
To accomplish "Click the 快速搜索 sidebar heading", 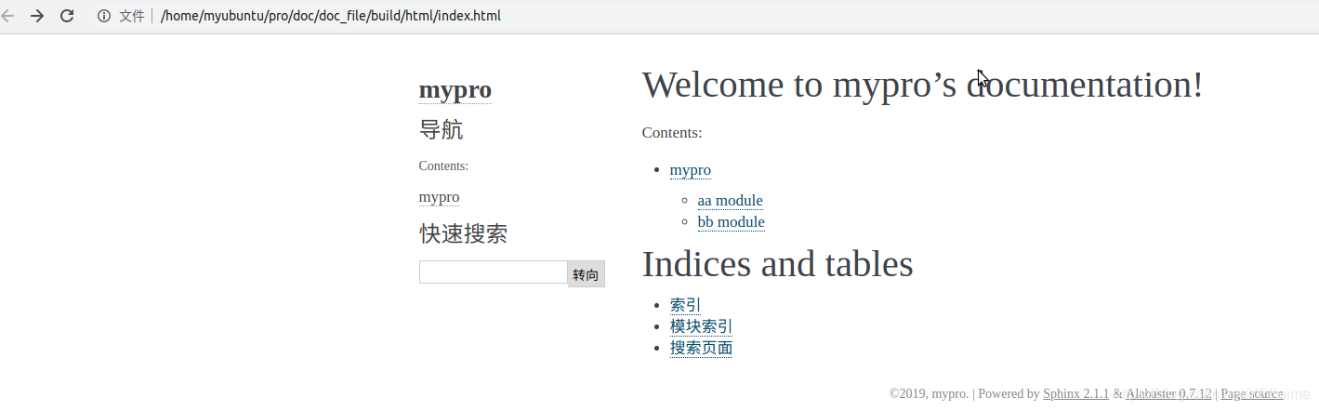I will (463, 233).
